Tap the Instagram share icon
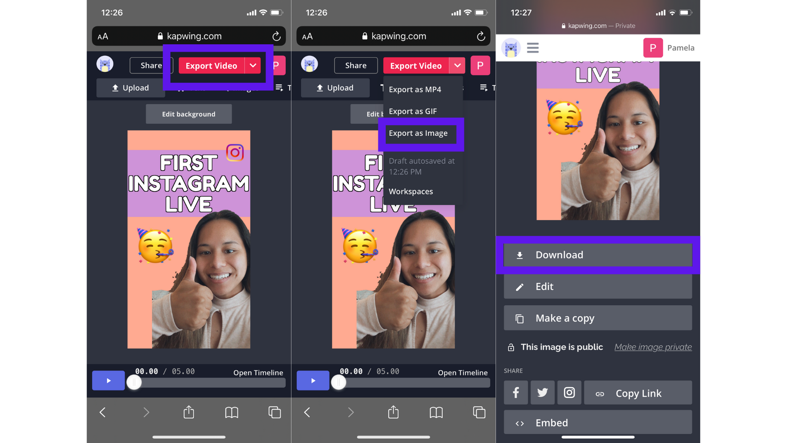 coord(569,393)
